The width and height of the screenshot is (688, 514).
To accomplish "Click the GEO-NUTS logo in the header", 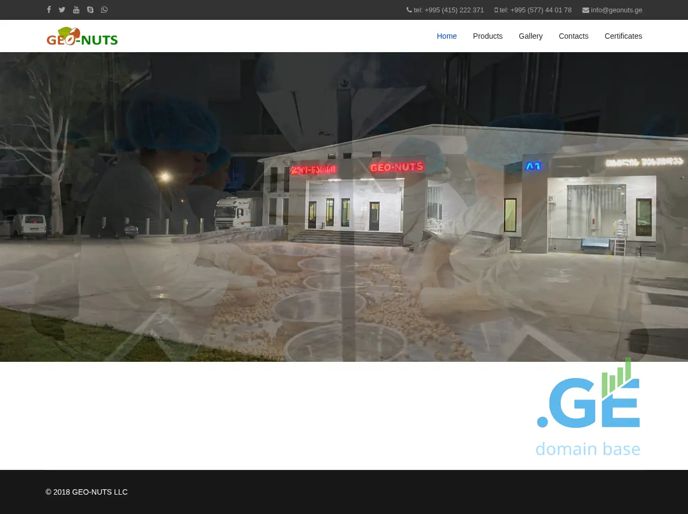I will point(82,36).
